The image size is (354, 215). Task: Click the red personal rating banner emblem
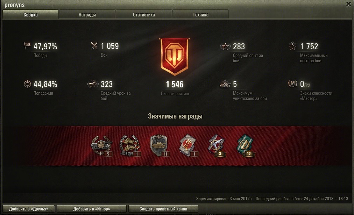(175, 56)
